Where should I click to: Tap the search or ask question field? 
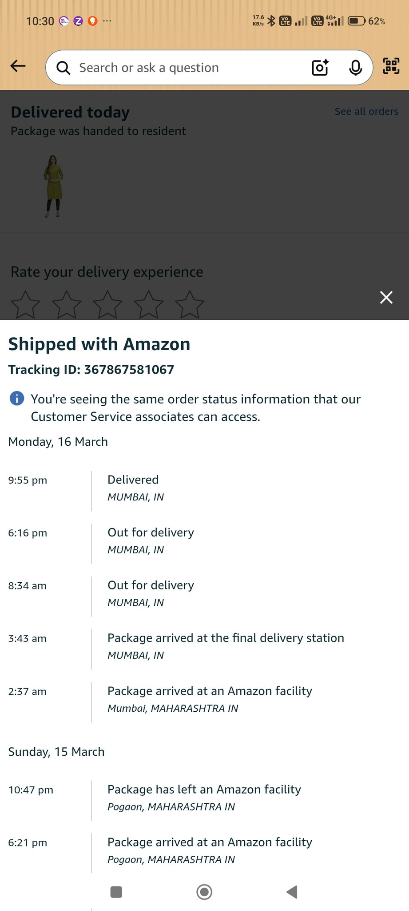coord(187,68)
